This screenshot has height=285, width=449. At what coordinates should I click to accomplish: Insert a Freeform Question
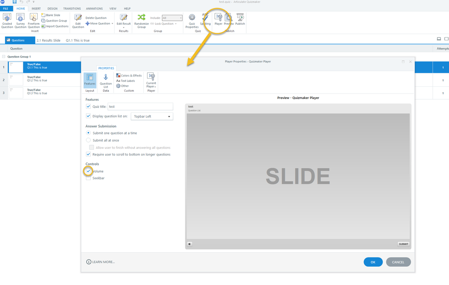coord(34,21)
